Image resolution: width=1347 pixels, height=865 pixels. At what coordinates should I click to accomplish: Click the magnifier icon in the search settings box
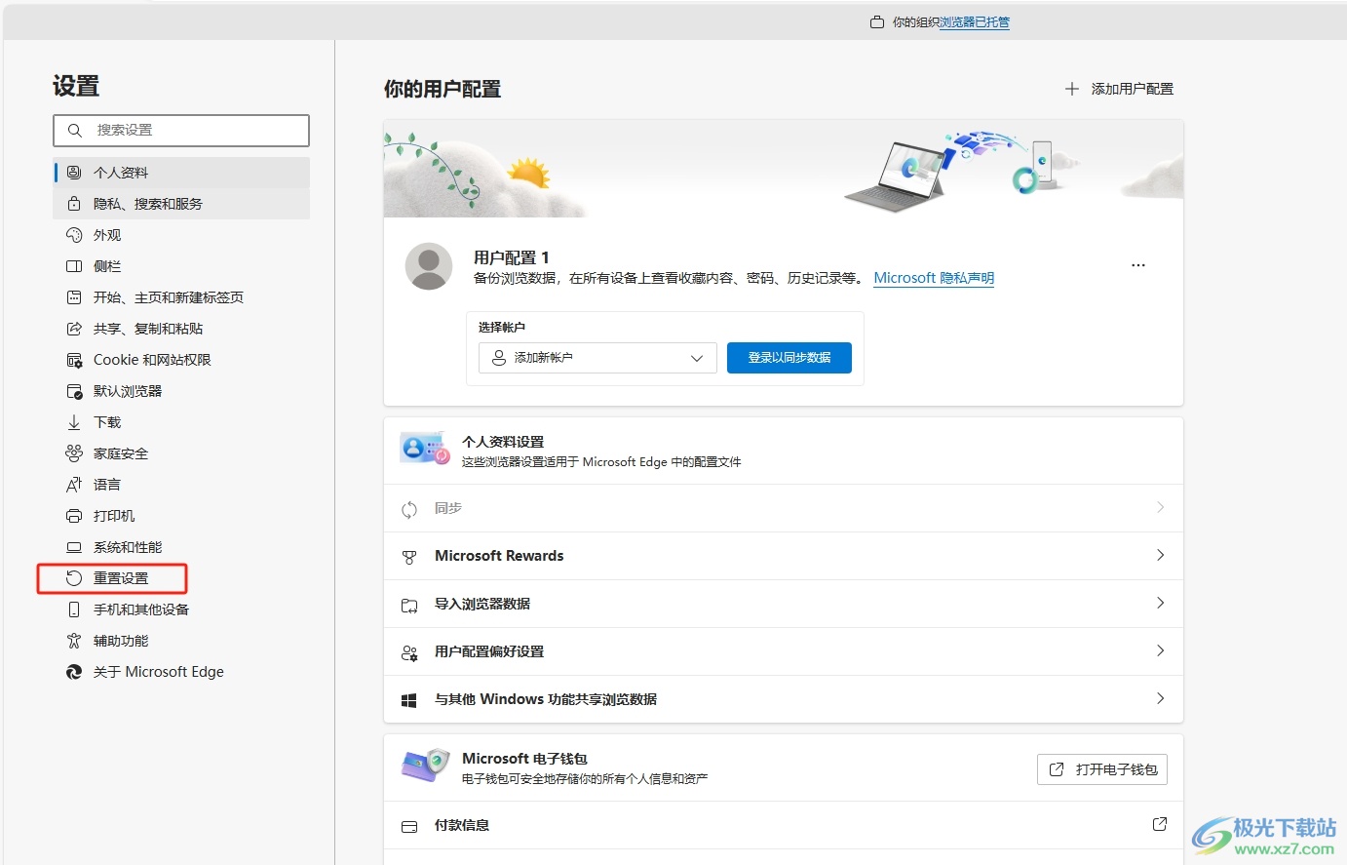tap(75, 130)
